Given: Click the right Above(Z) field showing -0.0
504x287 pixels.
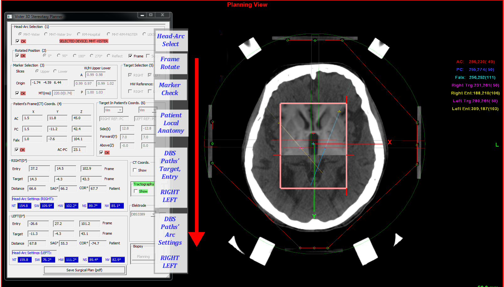Looking at the screenshot, I should pos(127,146).
